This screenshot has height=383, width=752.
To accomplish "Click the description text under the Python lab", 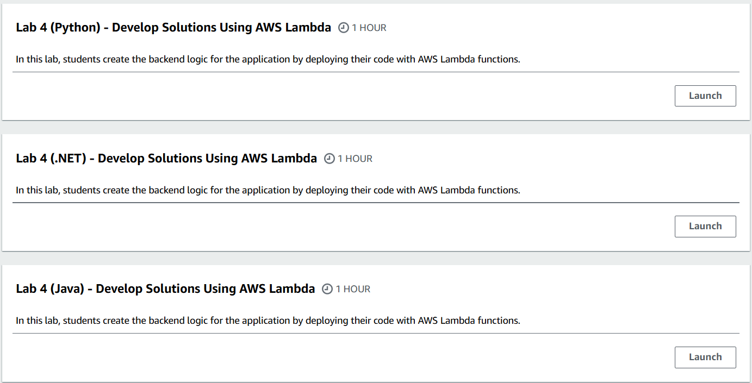I will [x=268, y=59].
